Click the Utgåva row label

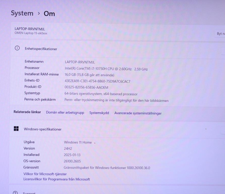pyautogui.click(x=29, y=142)
